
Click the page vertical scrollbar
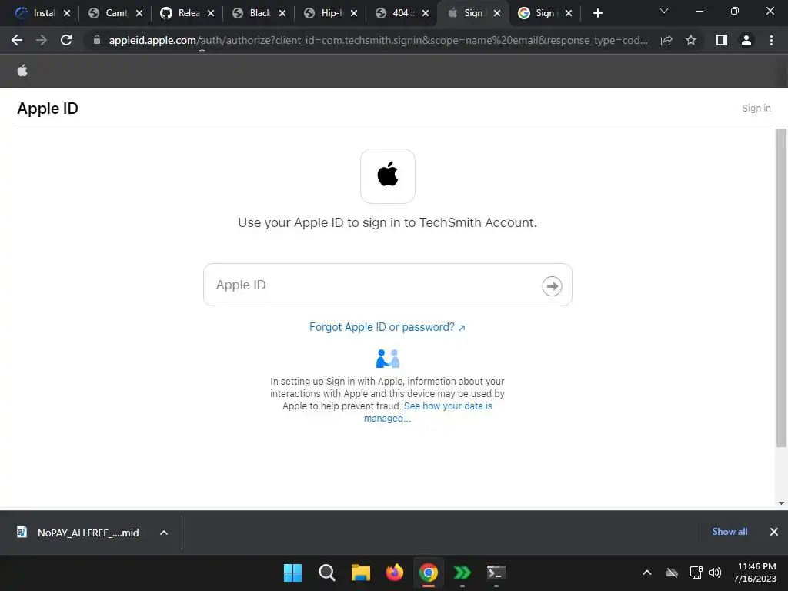point(781,288)
